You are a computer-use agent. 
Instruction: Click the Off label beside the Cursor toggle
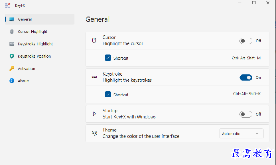point(258,41)
